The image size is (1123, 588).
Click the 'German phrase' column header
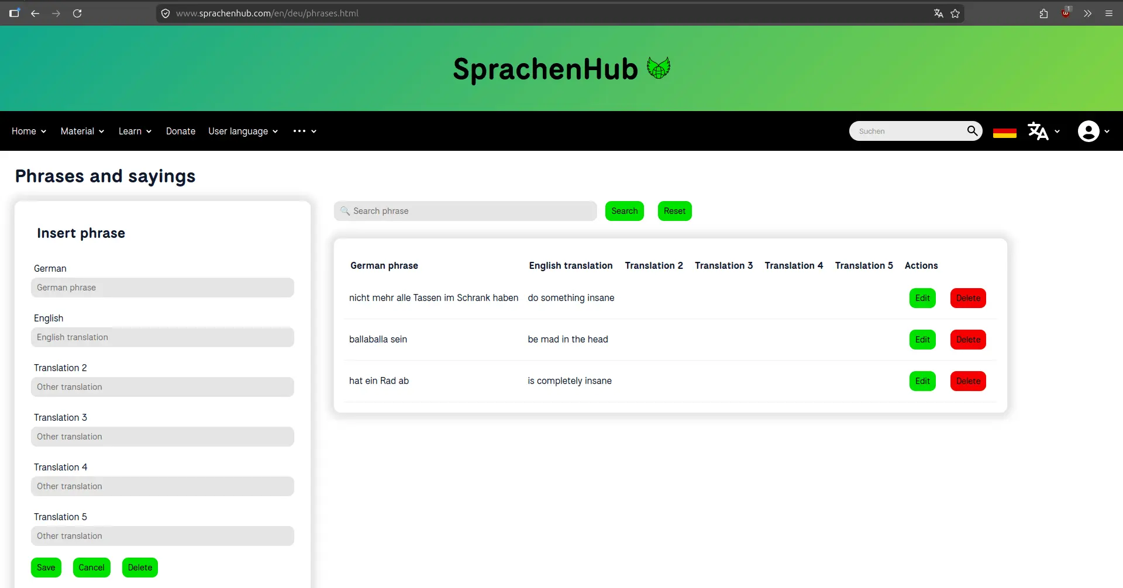(x=384, y=266)
